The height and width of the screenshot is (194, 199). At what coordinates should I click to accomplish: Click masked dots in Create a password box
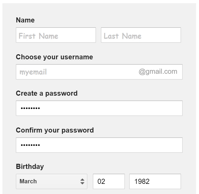coord(30,108)
